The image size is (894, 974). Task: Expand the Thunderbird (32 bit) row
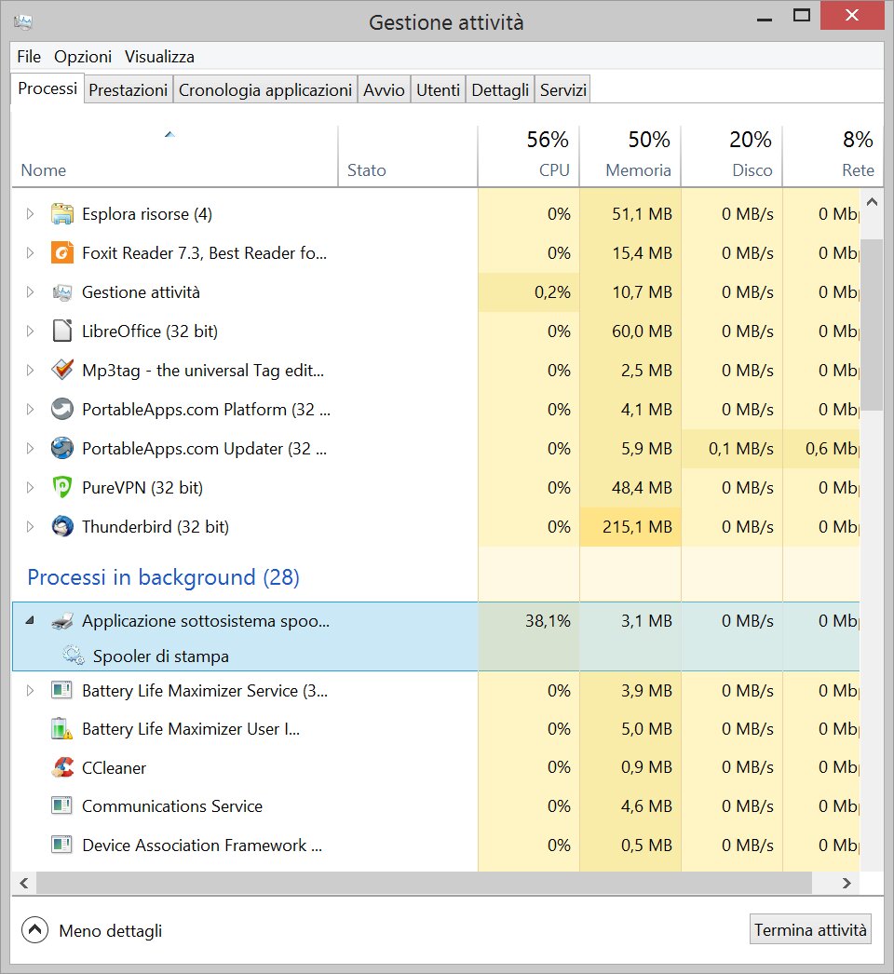point(30,527)
